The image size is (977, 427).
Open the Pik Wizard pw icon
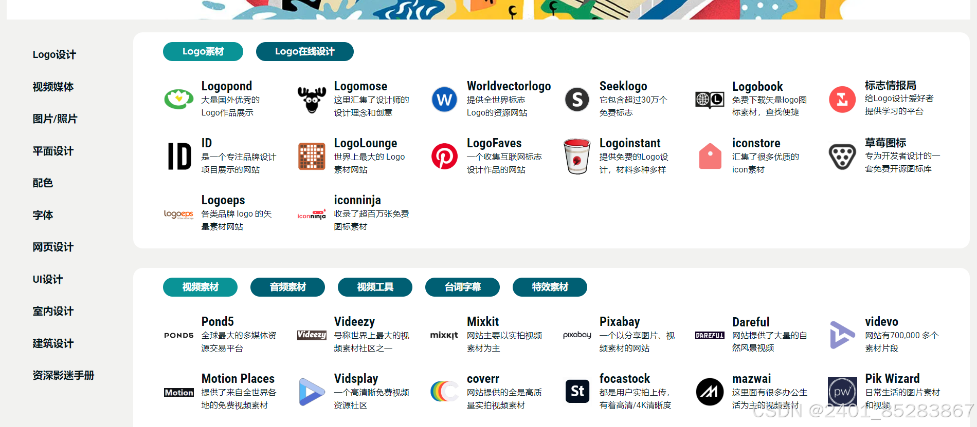842,392
